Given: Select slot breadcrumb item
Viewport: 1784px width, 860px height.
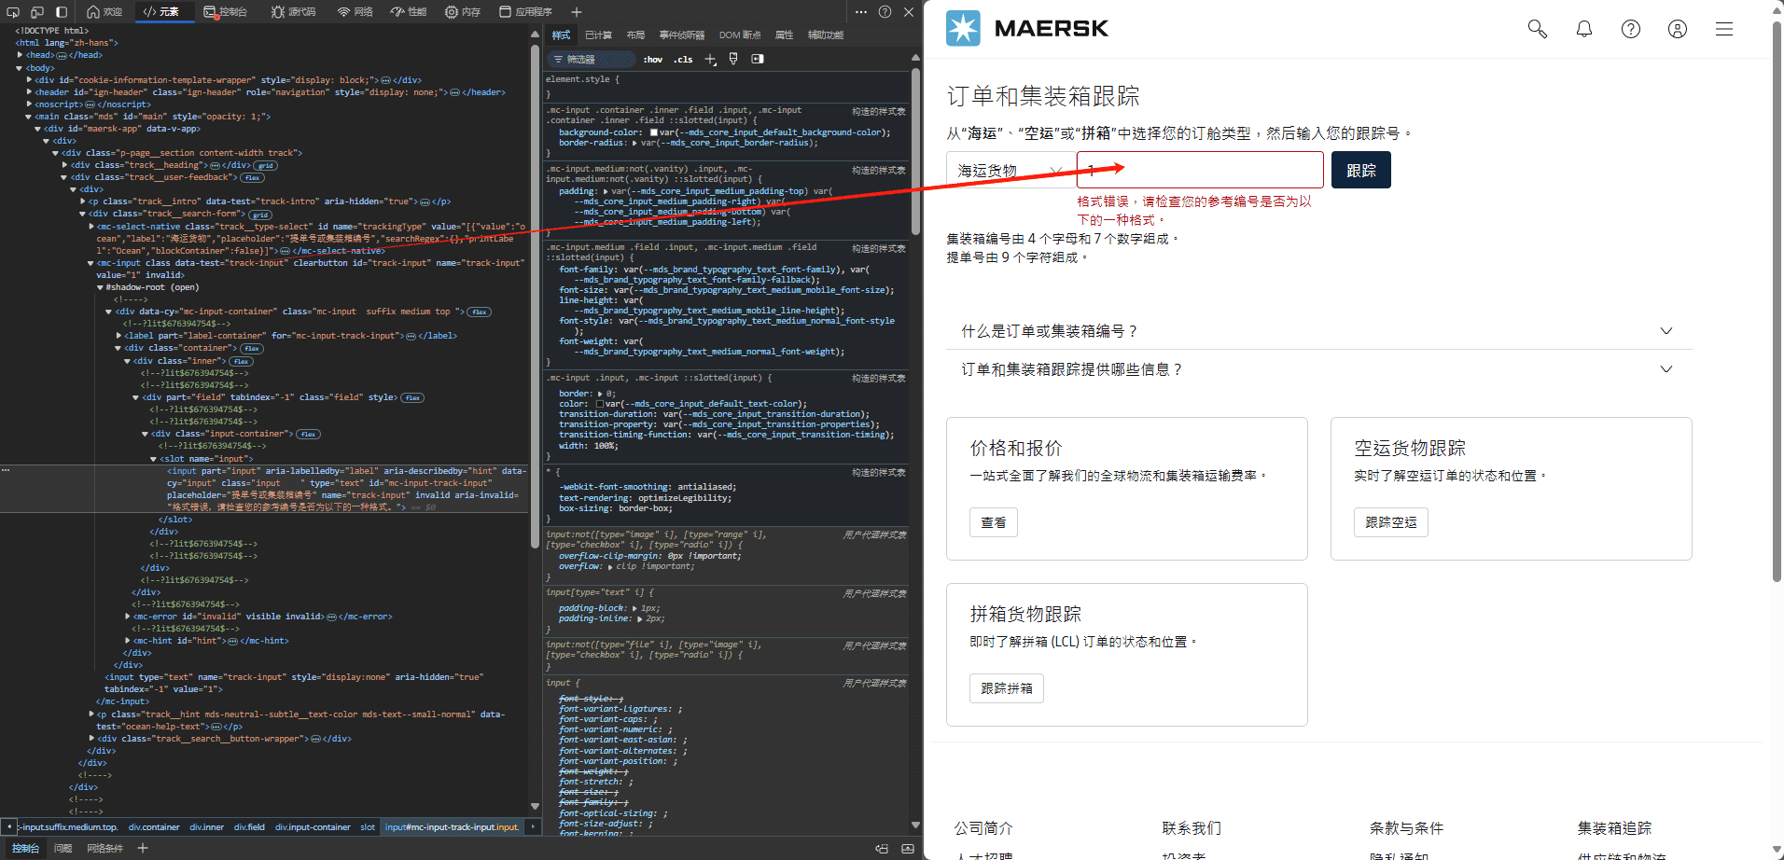Looking at the screenshot, I should (368, 827).
